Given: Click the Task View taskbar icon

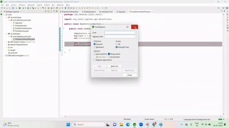Looking at the screenshot, I should click(x=108, y=124).
